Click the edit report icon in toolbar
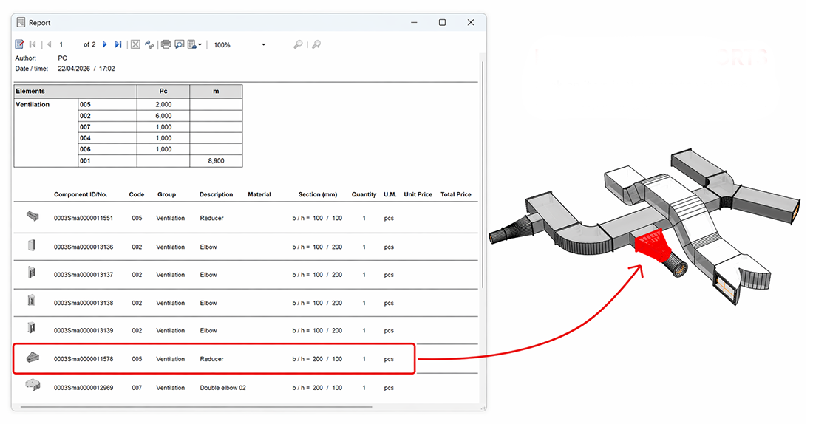 pos(19,44)
